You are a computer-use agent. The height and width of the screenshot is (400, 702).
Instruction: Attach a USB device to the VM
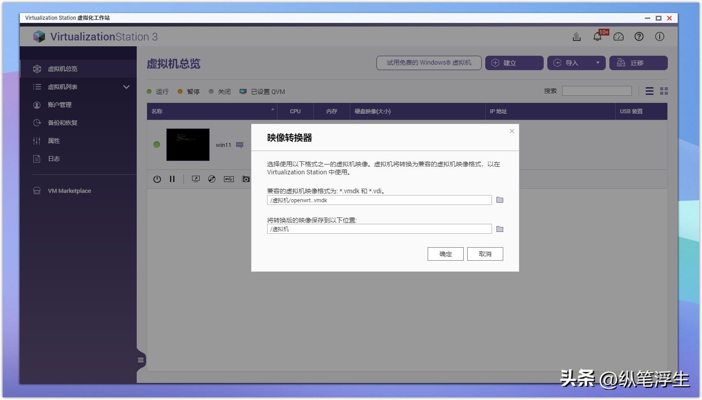pos(228,179)
